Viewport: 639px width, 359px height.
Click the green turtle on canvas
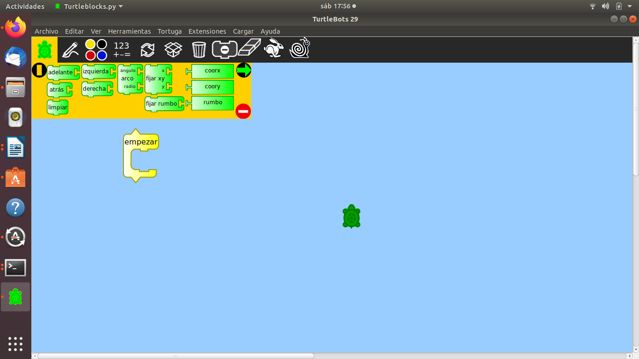click(351, 216)
